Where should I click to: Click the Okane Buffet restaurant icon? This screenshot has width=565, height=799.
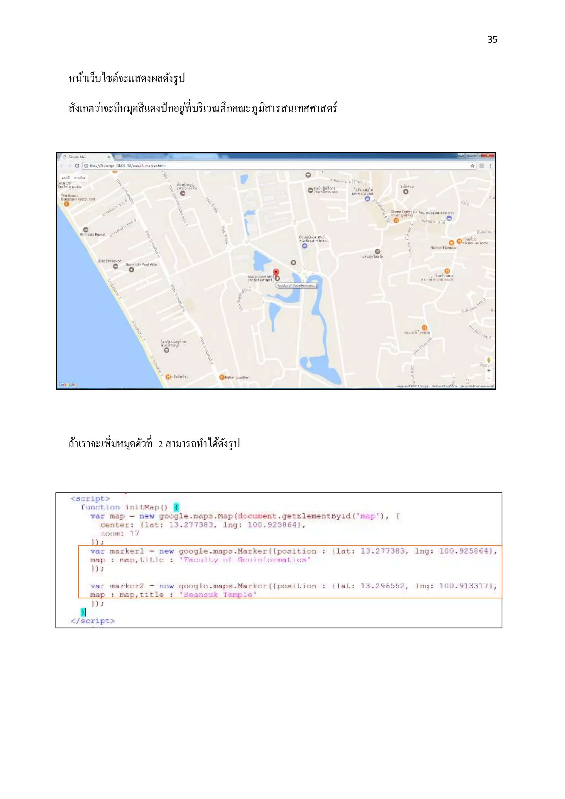click(x=396, y=220)
